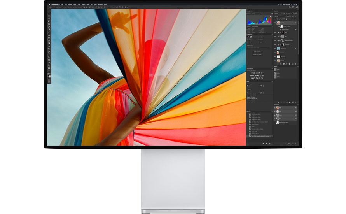The height and width of the screenshot is (214, 346).
Task: Set the background color swatch
Action: click(x=50, y=77)
